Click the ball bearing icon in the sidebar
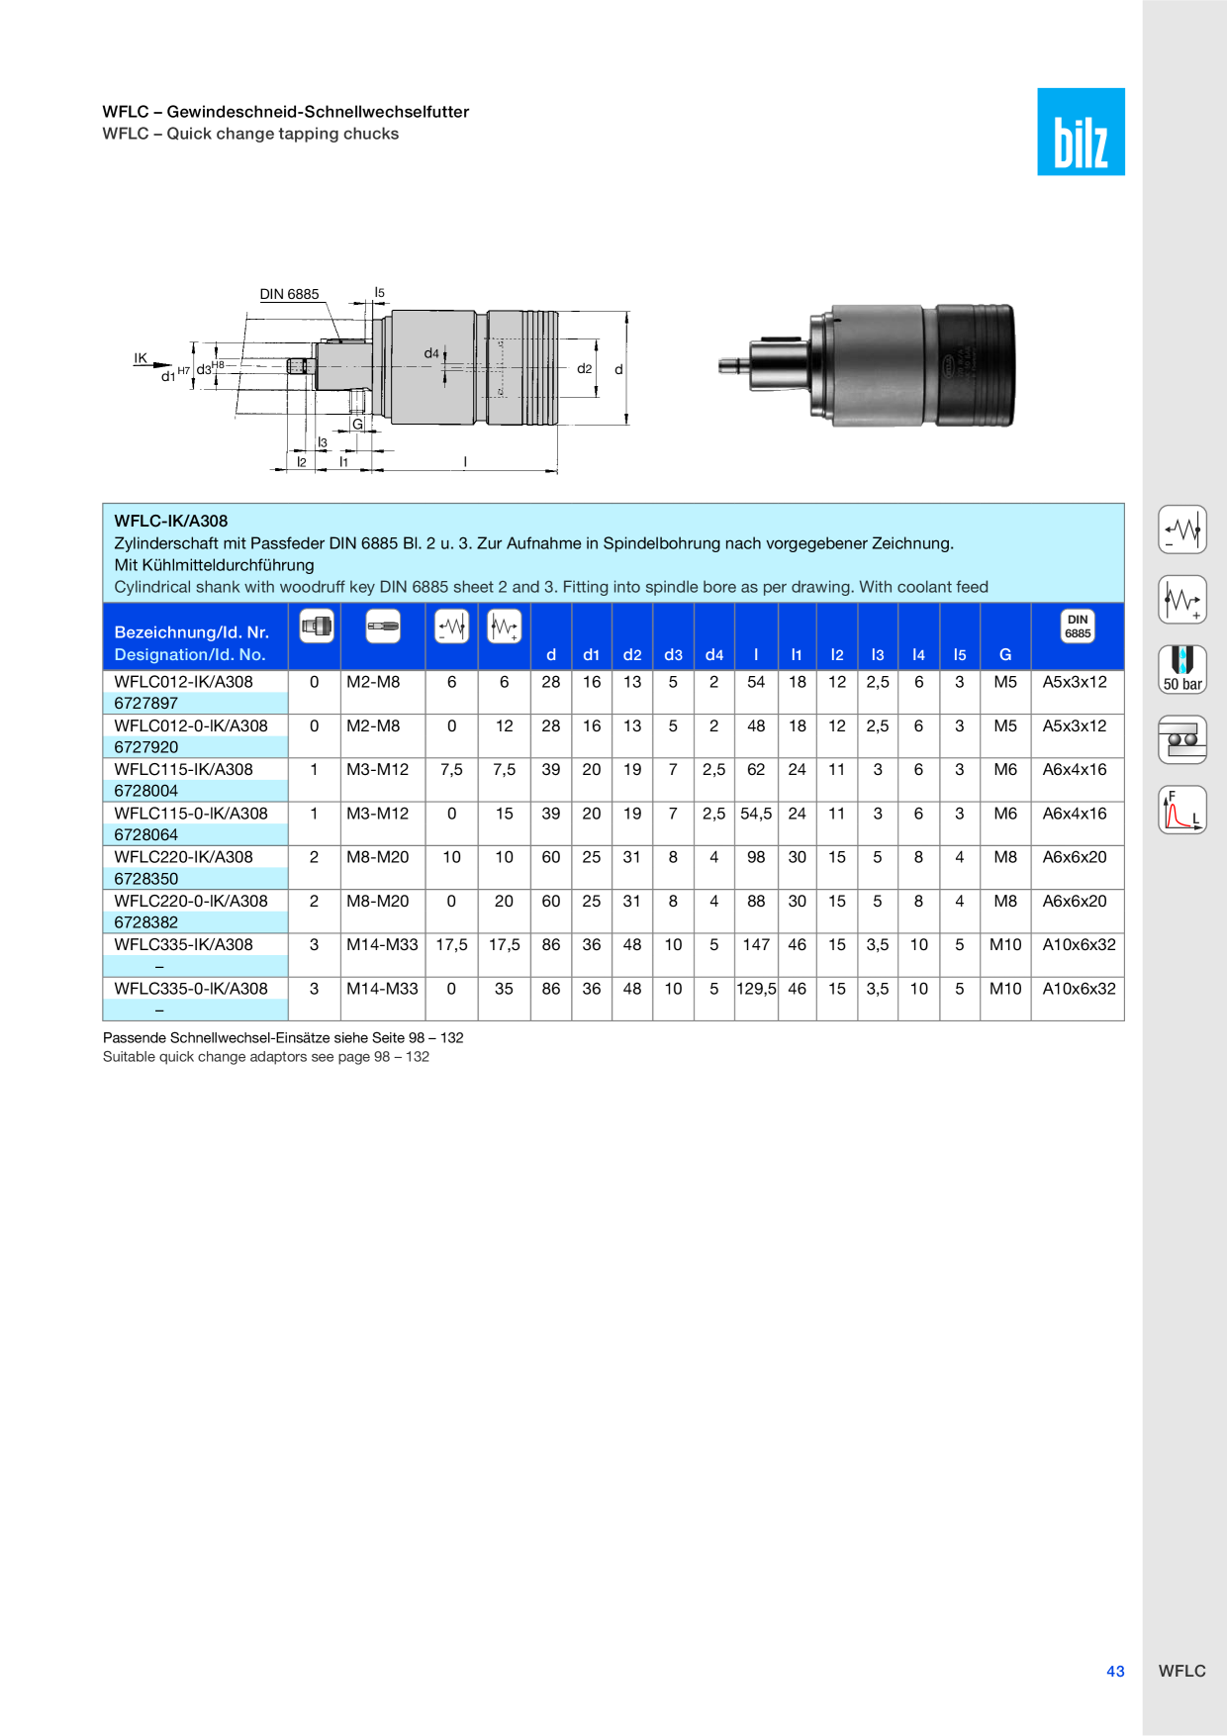 1182,739
